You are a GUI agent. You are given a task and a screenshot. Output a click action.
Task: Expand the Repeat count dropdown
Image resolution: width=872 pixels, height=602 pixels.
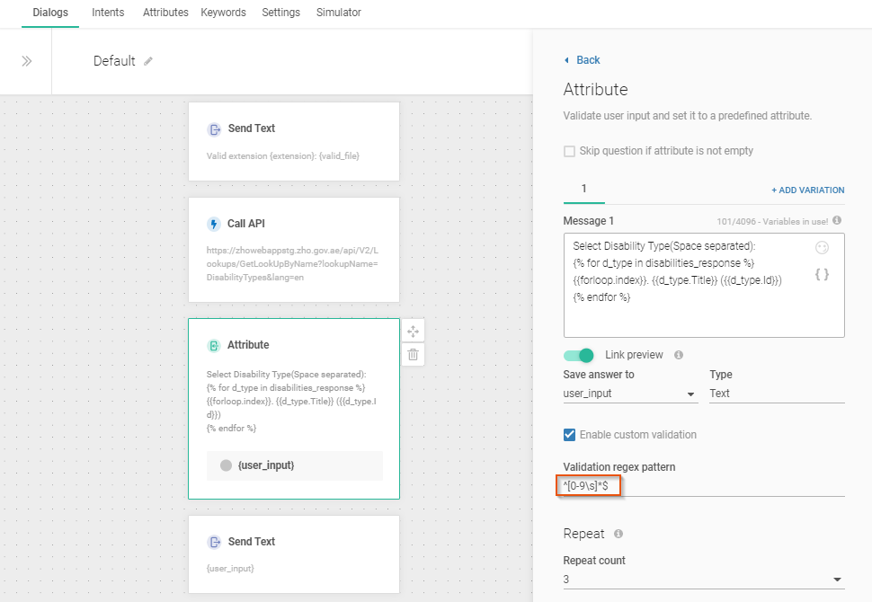[703, 580]
